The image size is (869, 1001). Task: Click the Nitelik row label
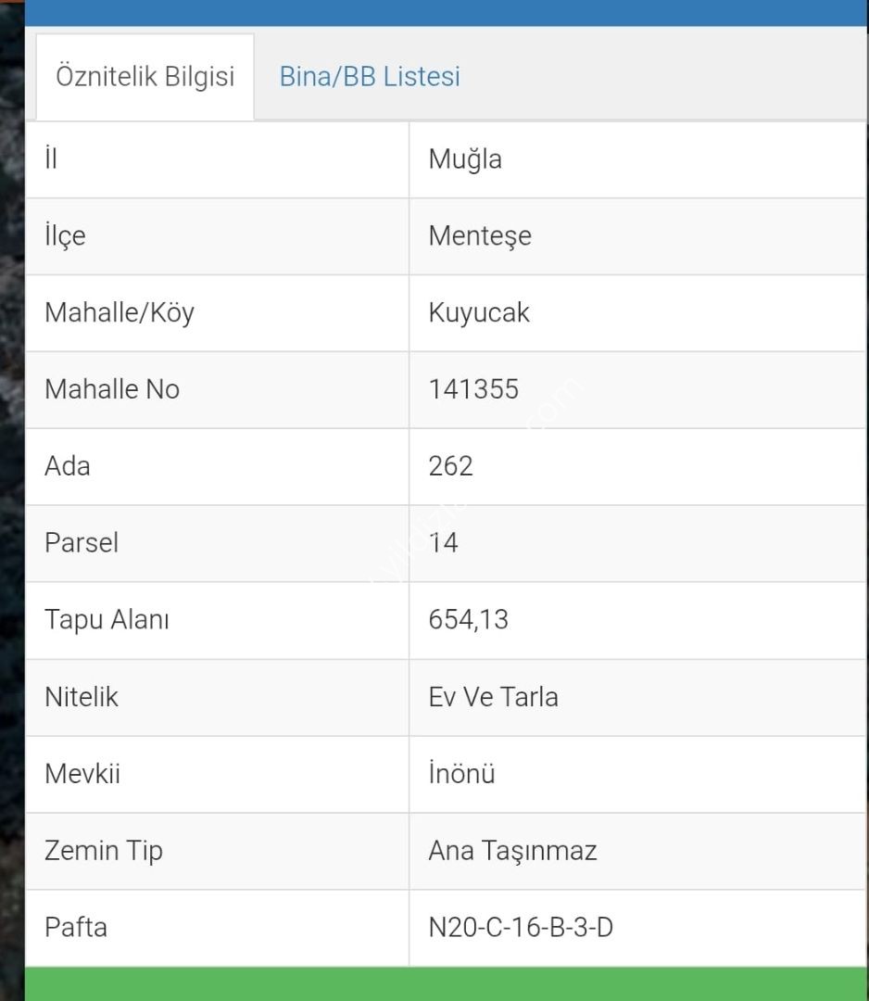(x=81, y=697)
